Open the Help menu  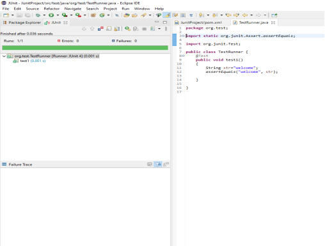click(159, 9)
